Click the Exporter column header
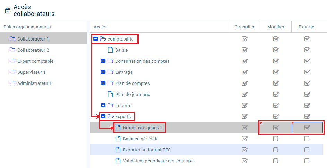This screenshot has width=327, height=168. point(307,27)
